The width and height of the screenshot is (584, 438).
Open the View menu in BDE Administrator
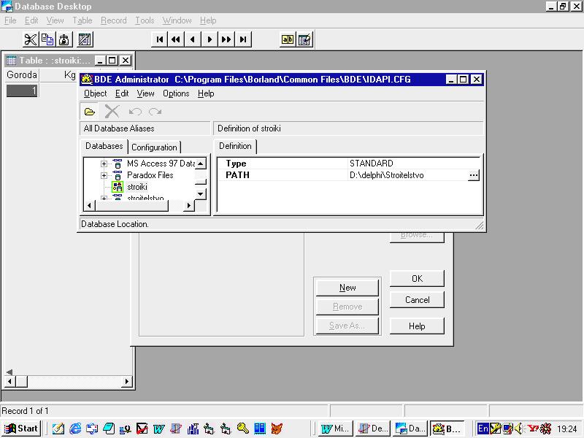[x=145, y=93]
